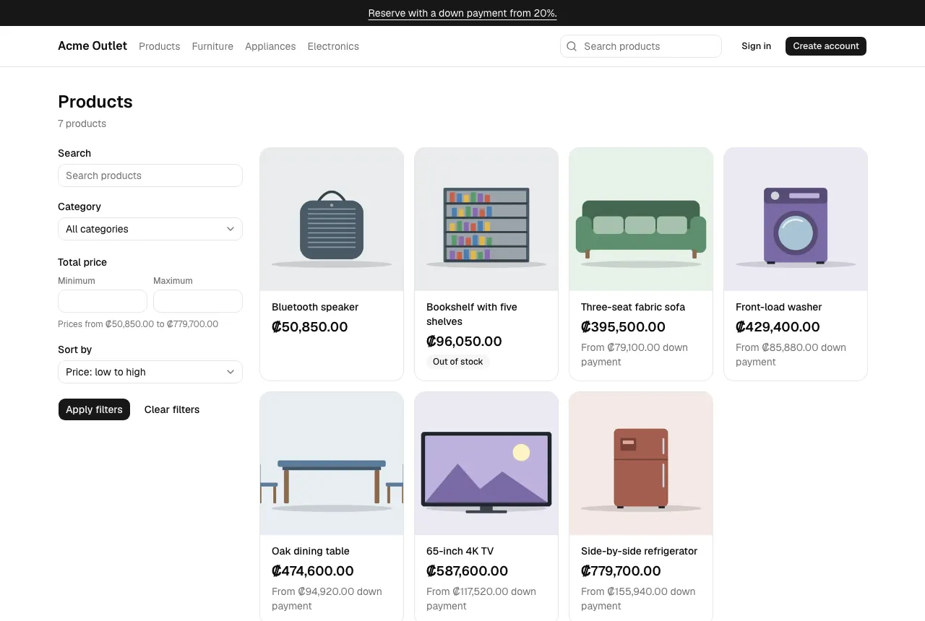The image size is (925, 621).
Task: Open the Side-by-side refrigerator title link
Action: point(639,551)
